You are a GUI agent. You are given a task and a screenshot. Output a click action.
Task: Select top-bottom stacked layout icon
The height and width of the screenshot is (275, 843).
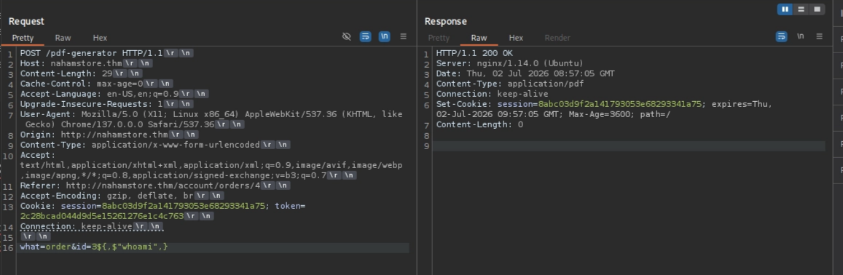click(x=801, y=9)
